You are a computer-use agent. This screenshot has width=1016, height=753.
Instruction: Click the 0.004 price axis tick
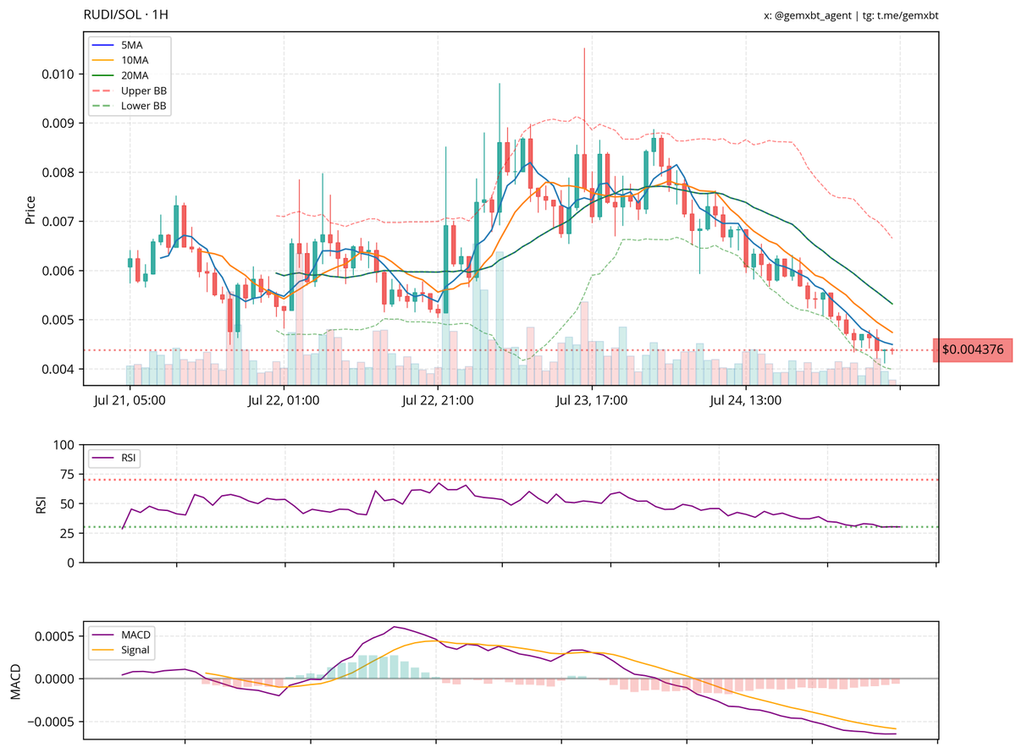(58, 369)
